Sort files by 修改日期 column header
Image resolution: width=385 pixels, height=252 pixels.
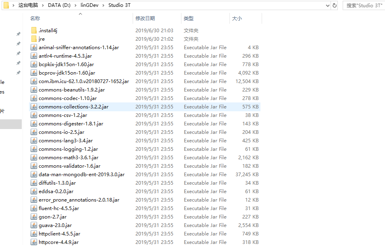(145, 19)
